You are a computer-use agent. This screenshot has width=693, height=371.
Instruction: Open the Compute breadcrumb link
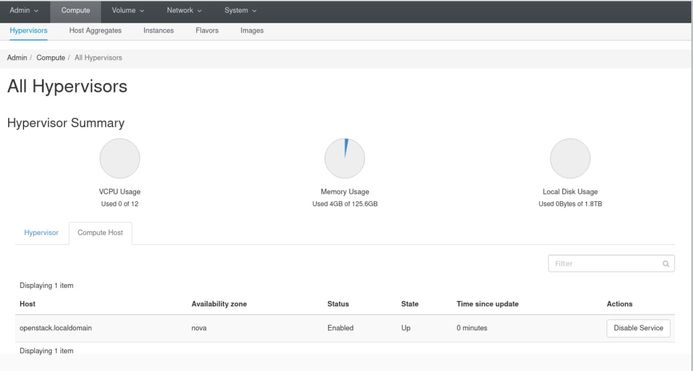51,58
